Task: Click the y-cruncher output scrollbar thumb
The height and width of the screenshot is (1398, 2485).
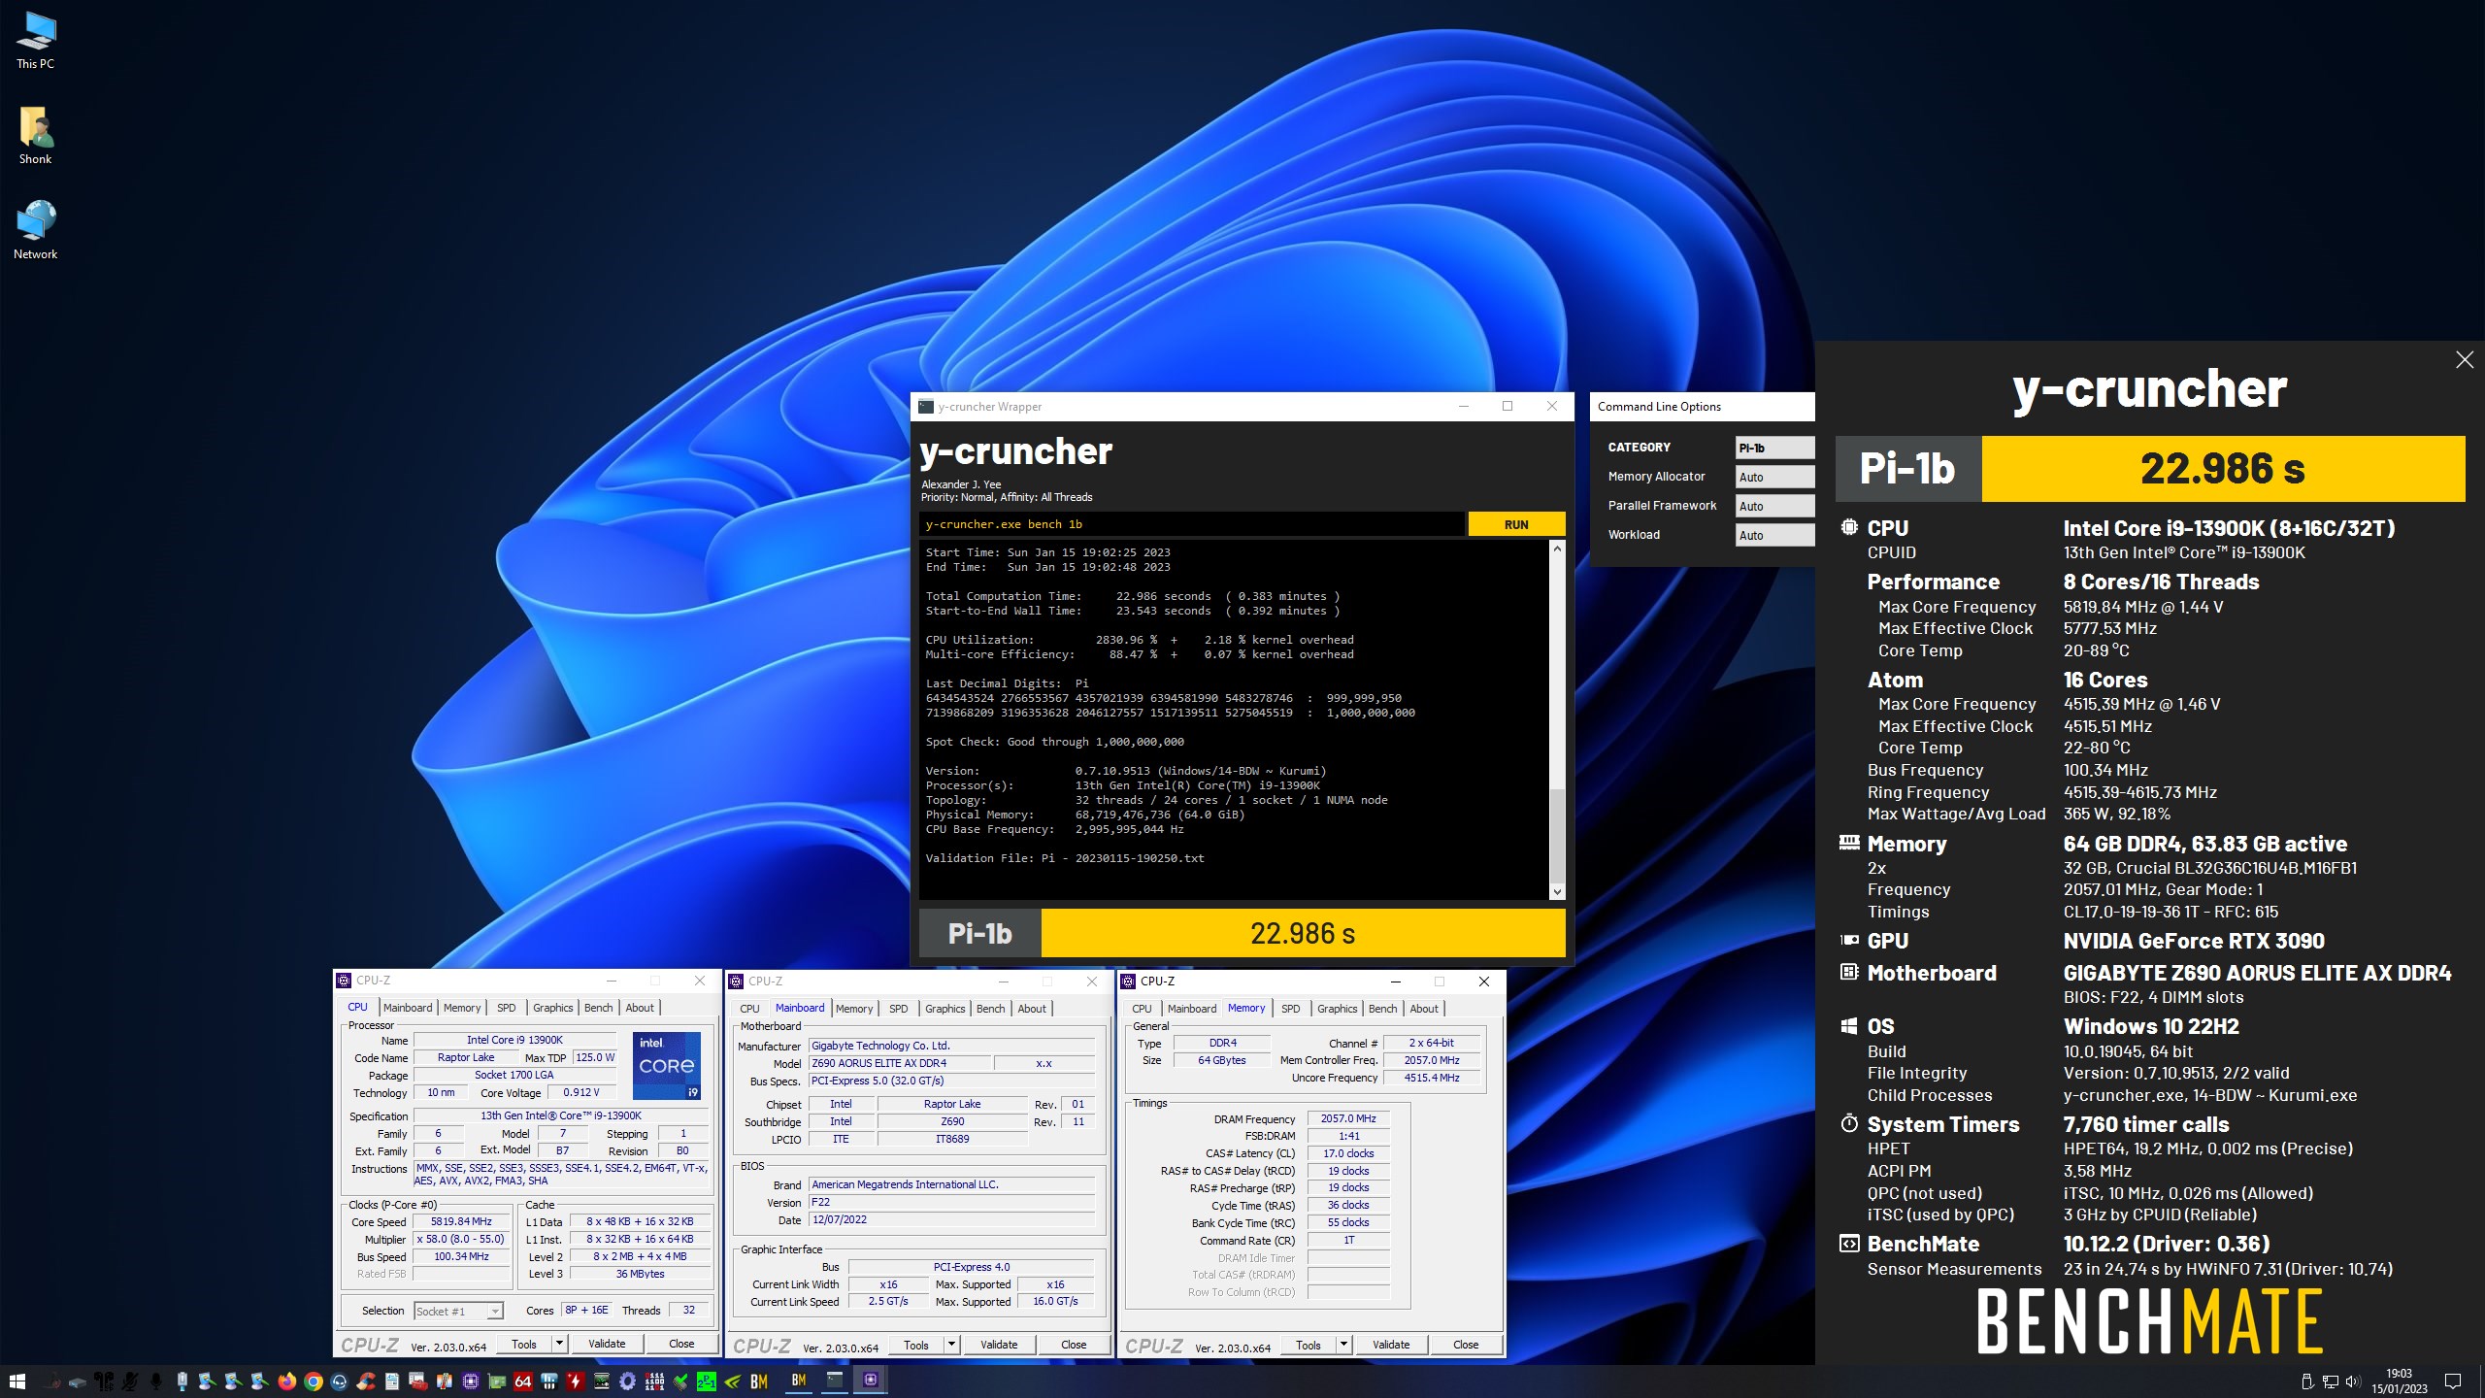Action: click(x=1557, y=835)
